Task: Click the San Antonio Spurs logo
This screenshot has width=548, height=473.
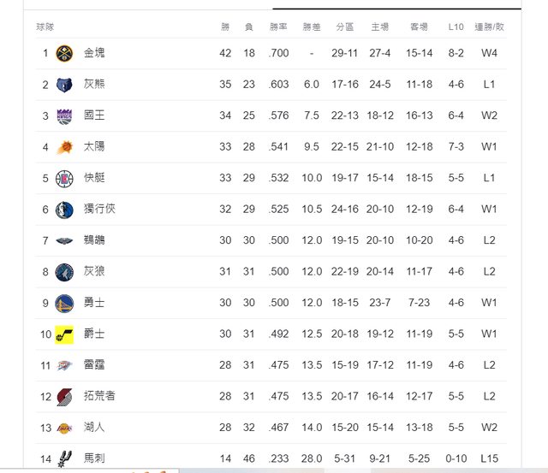Action: [65, 458]
